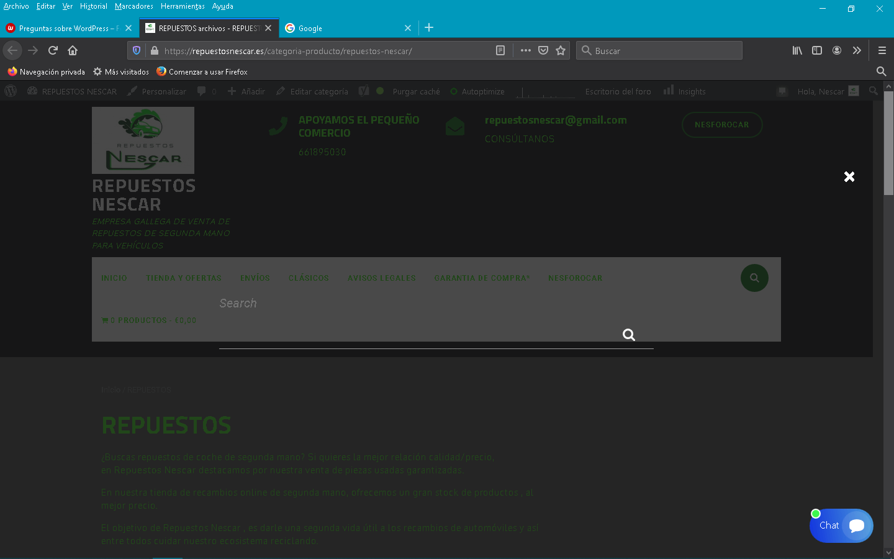Show site security padlock info
Image resolution: width=894 pixels, height=559 pixels.
point(155,50)
